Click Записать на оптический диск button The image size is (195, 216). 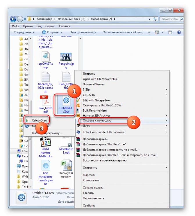pyautogui.click(x=123, y=32)
